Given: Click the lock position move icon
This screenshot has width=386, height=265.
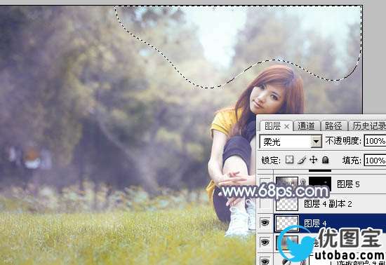Looking at the screenshot, I should point(313,160).
